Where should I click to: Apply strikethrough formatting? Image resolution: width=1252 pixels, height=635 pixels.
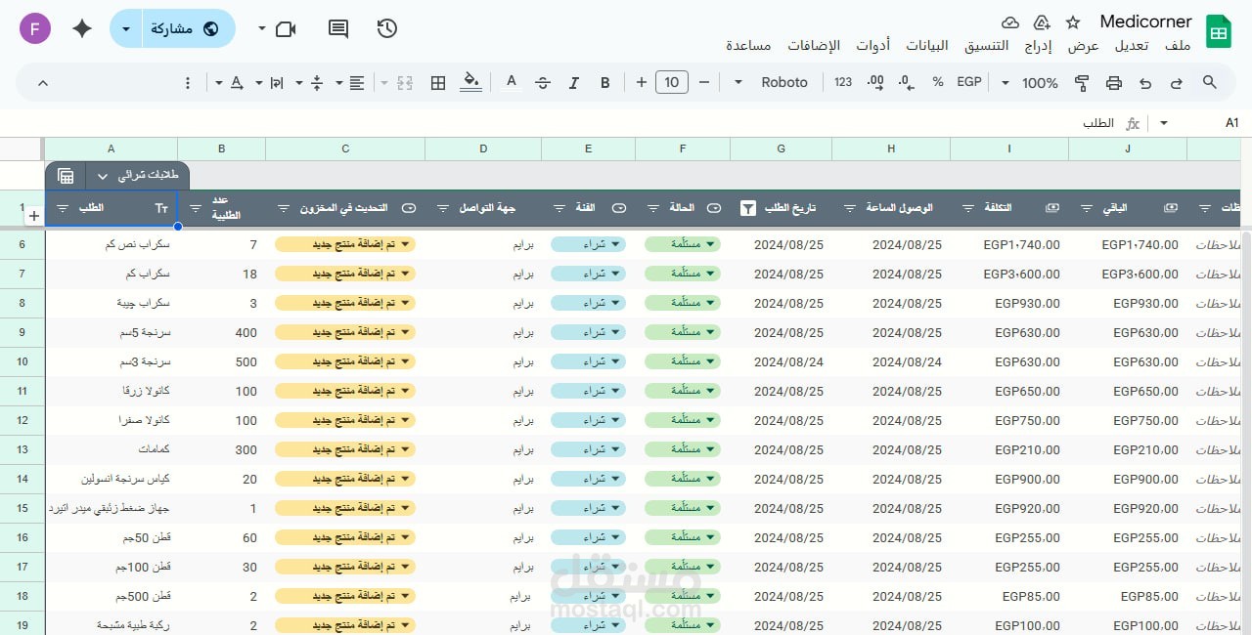coord(543,82)
